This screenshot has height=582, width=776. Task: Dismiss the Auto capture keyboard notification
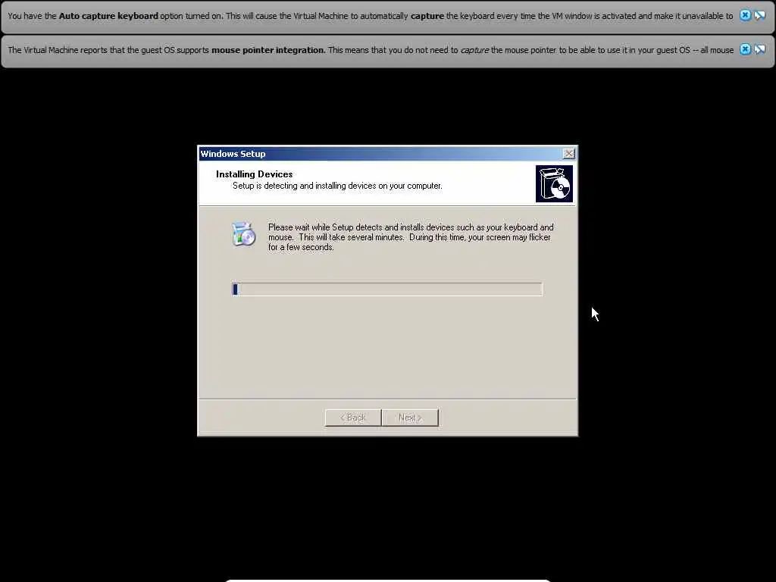pyautogui.click(x=745, y=15)
